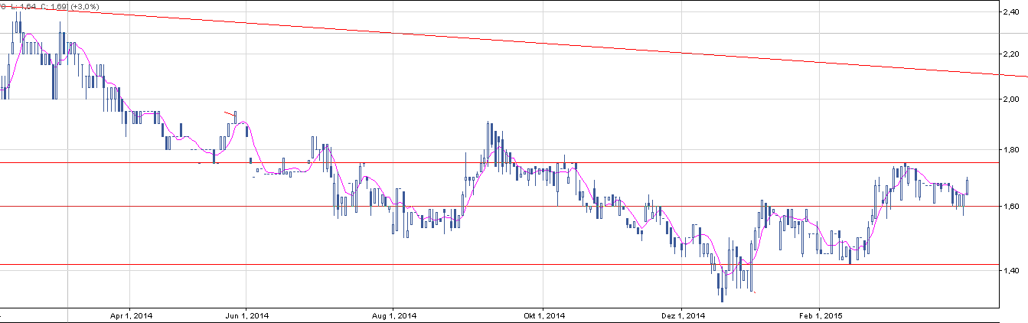Click the last candlestick on the right
The image size is (1028, 323).
click(x=968, y=186)
